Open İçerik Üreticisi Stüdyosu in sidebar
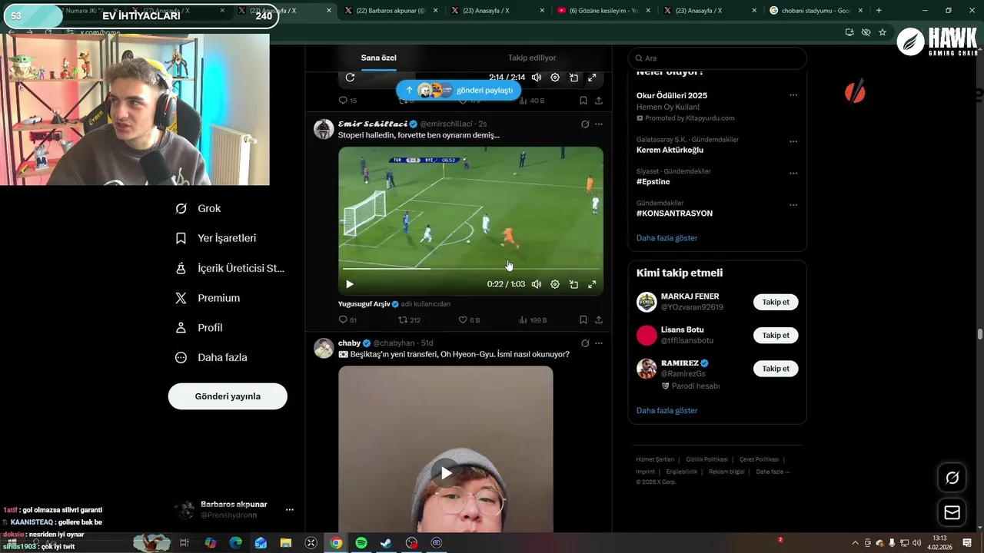The image size is (984, 553). point(231,268)
